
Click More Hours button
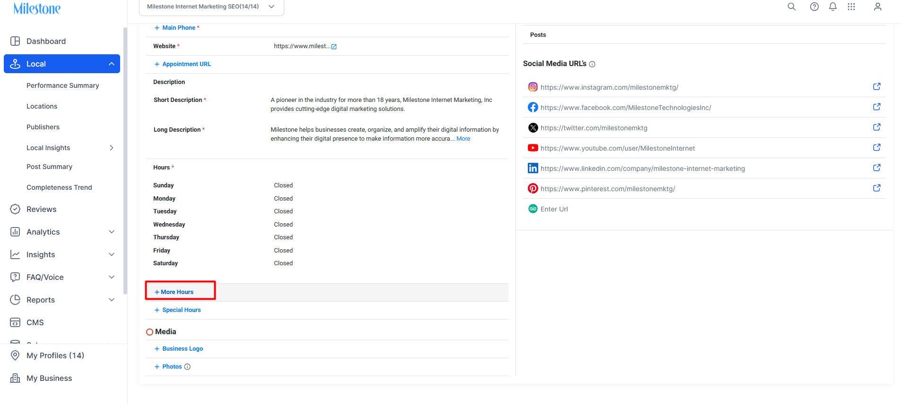coord(174,292)
